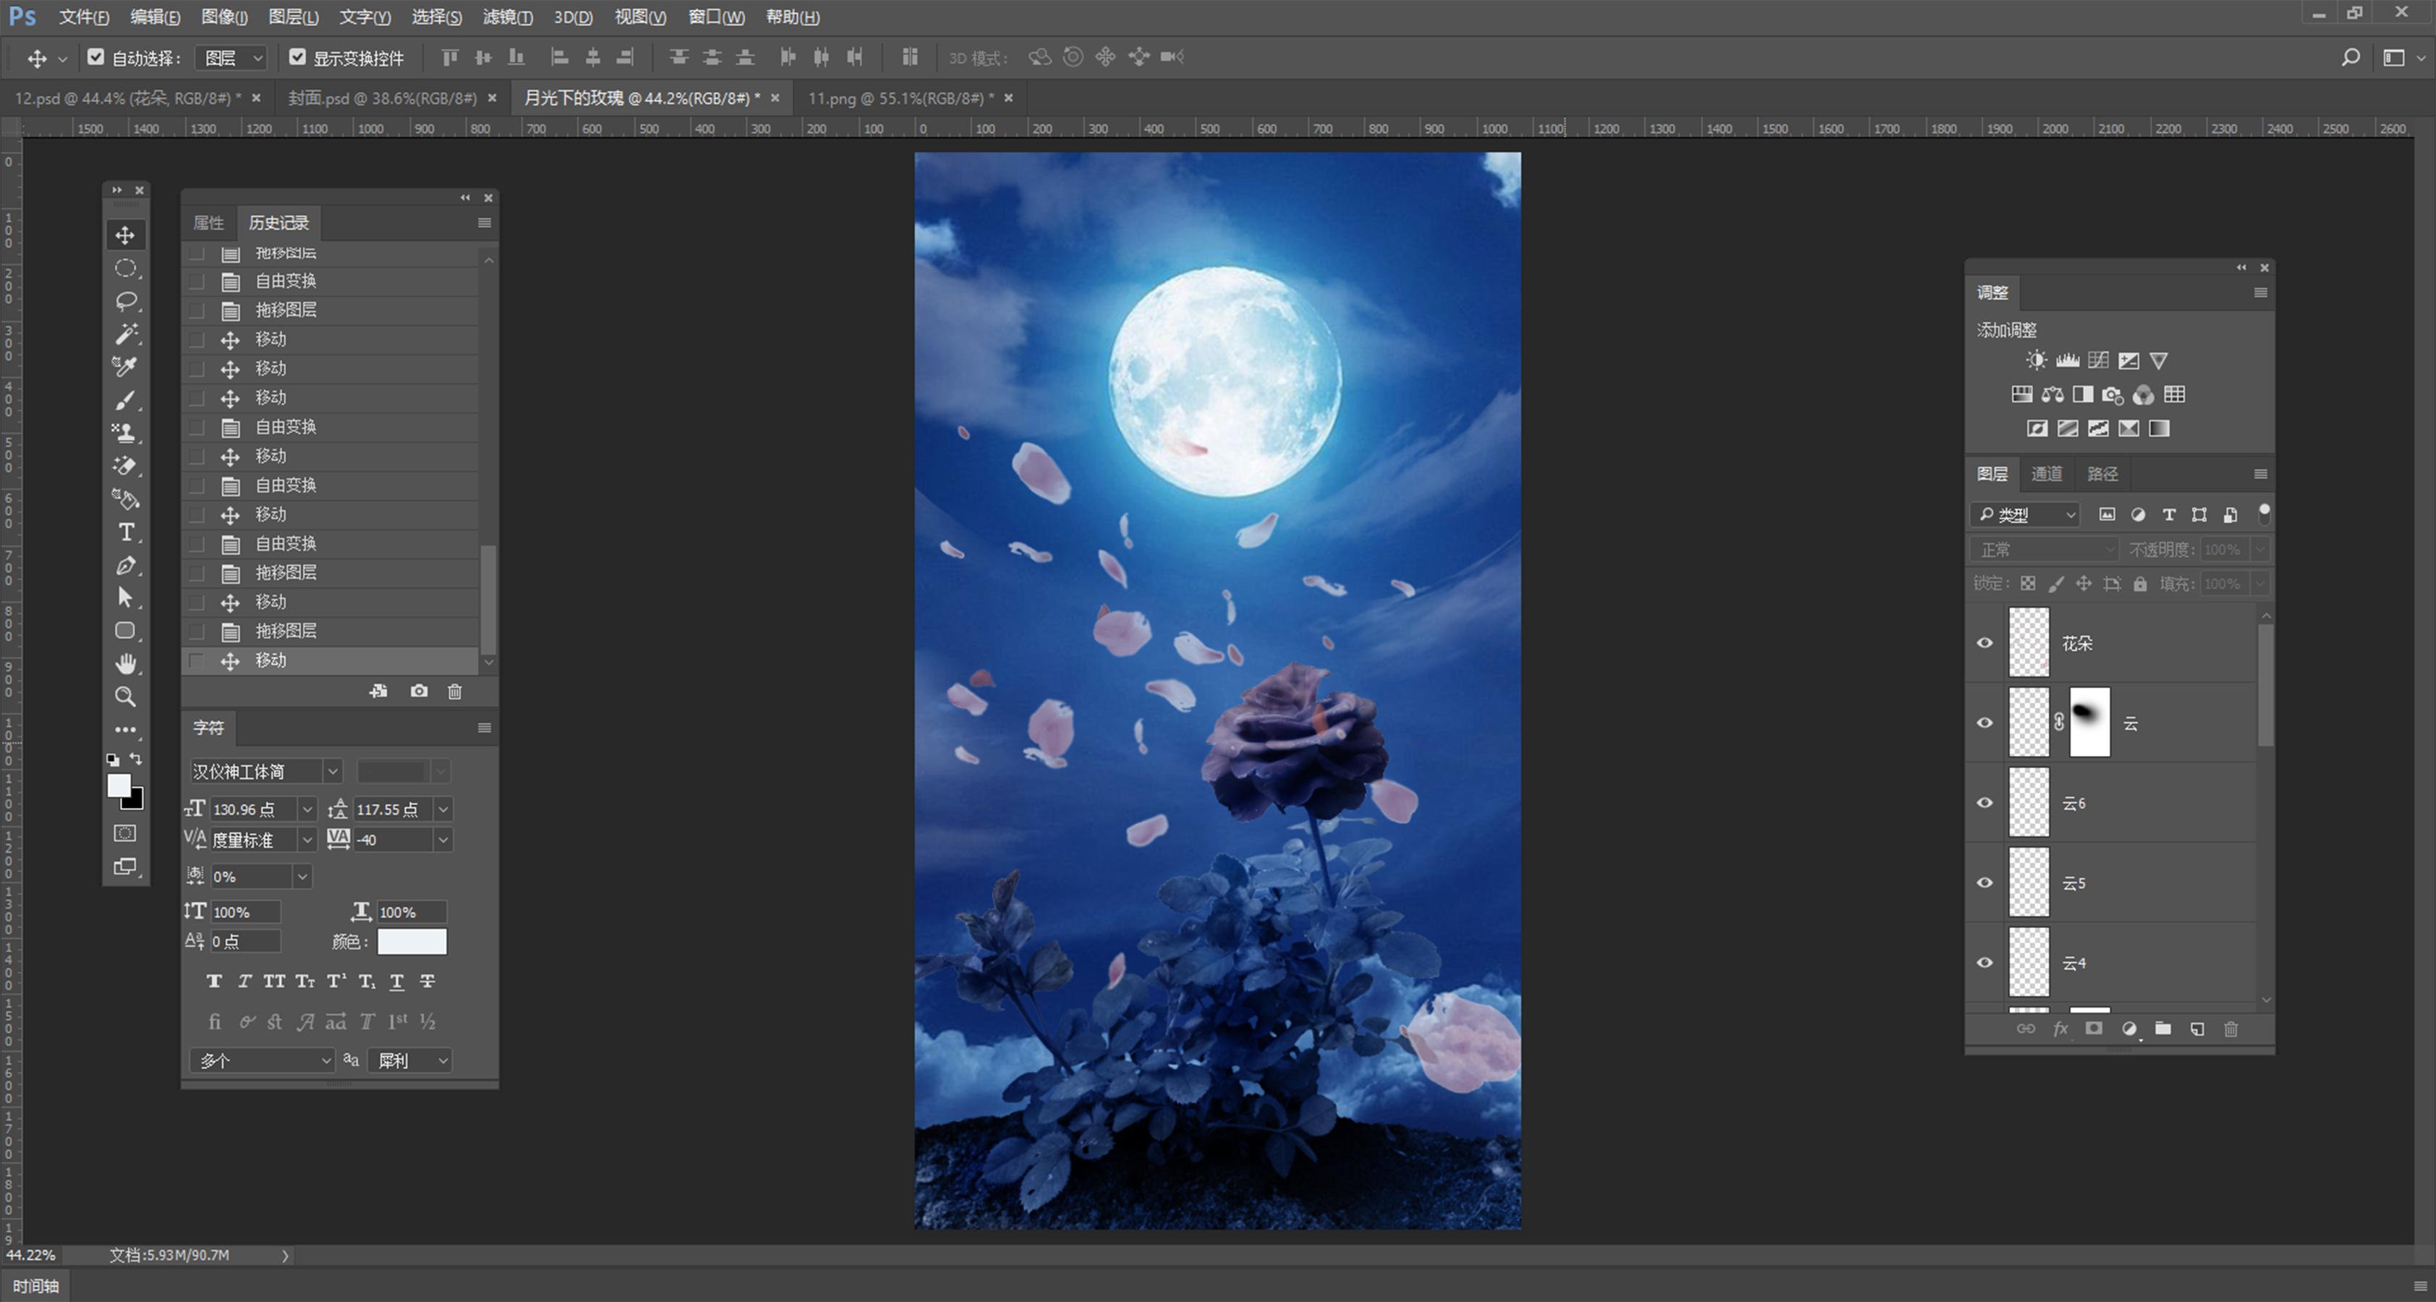Open anti-aliasing 犀利 dropdown
Viewport: 2436px width, 1302px height.
[410, 1061]
